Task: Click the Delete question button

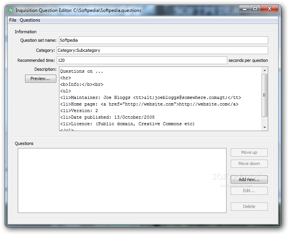Action: [249, 206]
